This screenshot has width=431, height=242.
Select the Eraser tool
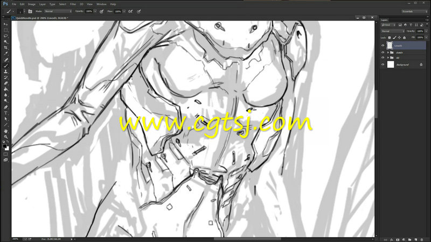[x=5, y=83]
